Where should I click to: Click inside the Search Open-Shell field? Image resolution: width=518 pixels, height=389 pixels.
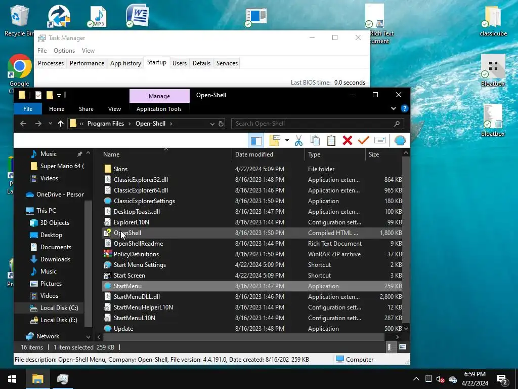[317, 124]
